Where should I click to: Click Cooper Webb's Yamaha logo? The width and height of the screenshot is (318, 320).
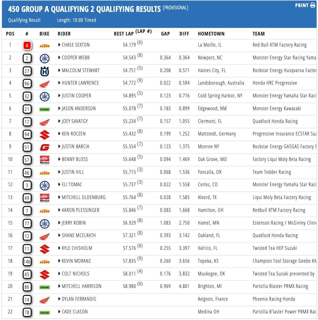[44, 58]
